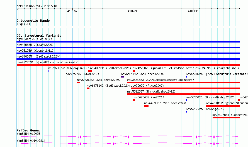Click the red bar under esv3631883
This screenshot has height=147, width=248.
184,83
